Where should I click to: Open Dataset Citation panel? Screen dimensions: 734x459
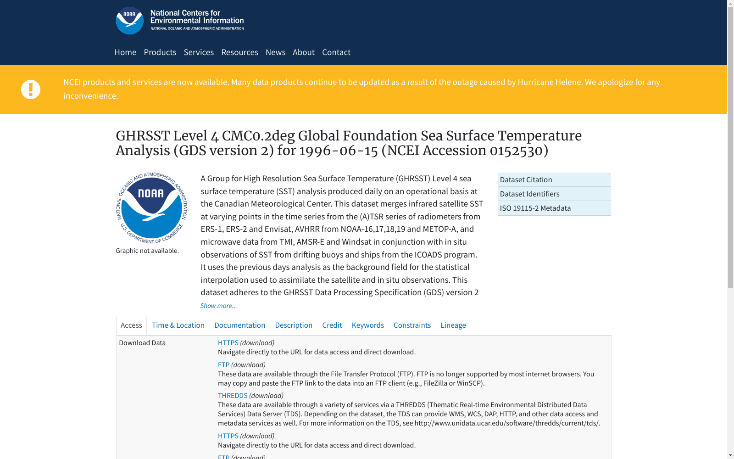554,179
